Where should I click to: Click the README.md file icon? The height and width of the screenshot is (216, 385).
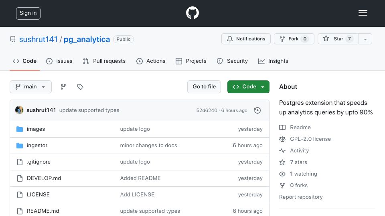[x=20, y=211]
